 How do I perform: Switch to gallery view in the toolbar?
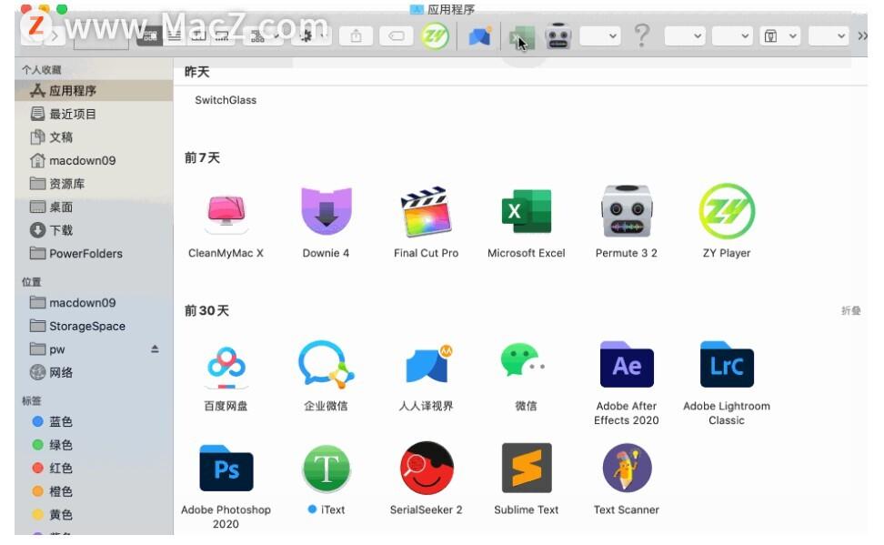coord(221,36)
